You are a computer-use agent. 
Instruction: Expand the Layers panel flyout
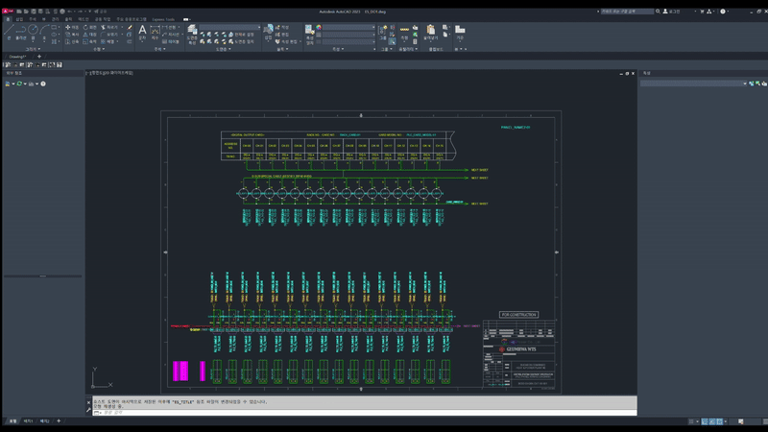point(224,49)
